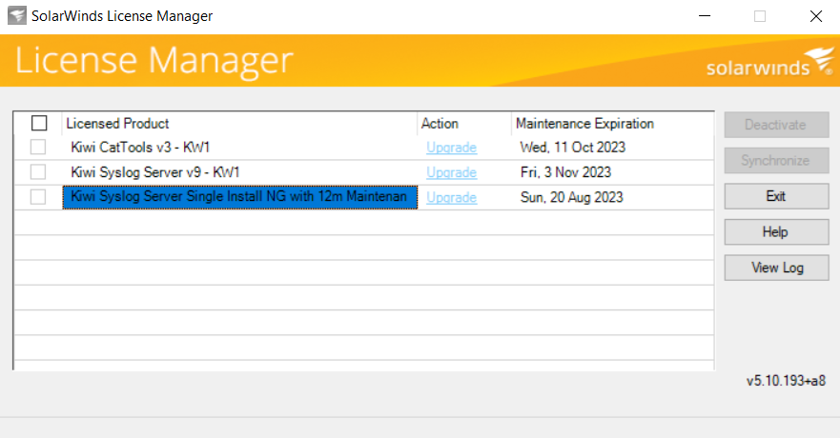Viewport: 840px width, 438px height.
Task: Click the Sun, 20 Aug 2023 expiration date
Action: click(x=571, y=197)
